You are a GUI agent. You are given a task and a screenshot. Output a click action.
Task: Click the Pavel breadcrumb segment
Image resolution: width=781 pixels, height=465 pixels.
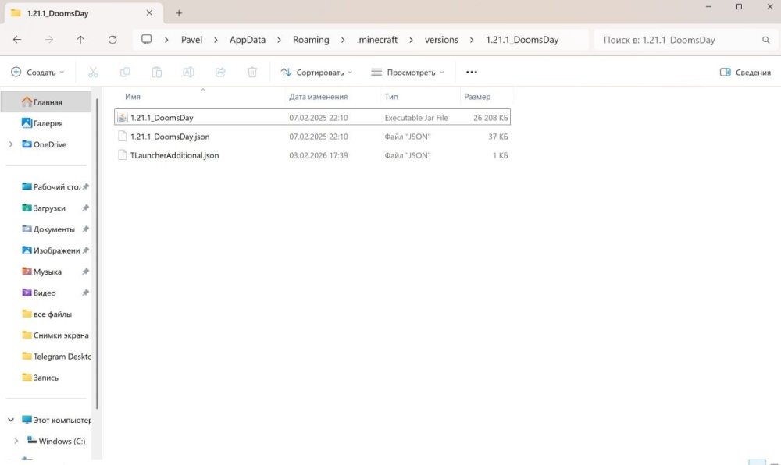click(192, 40)
